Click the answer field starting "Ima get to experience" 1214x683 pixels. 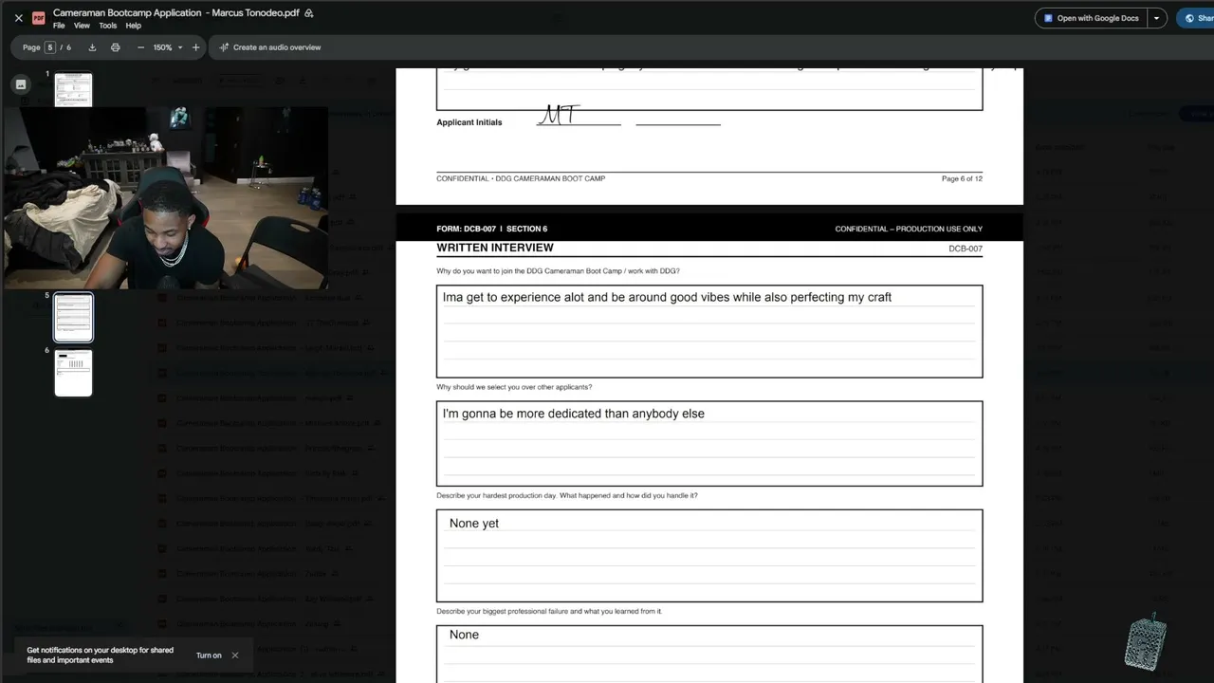click(709, 331)
